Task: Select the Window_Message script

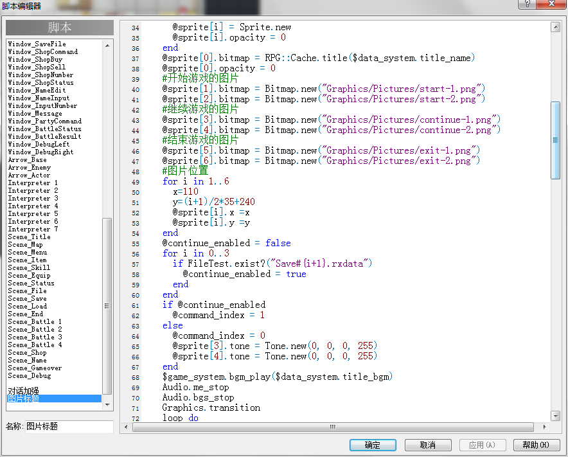Action: [35, 113]
